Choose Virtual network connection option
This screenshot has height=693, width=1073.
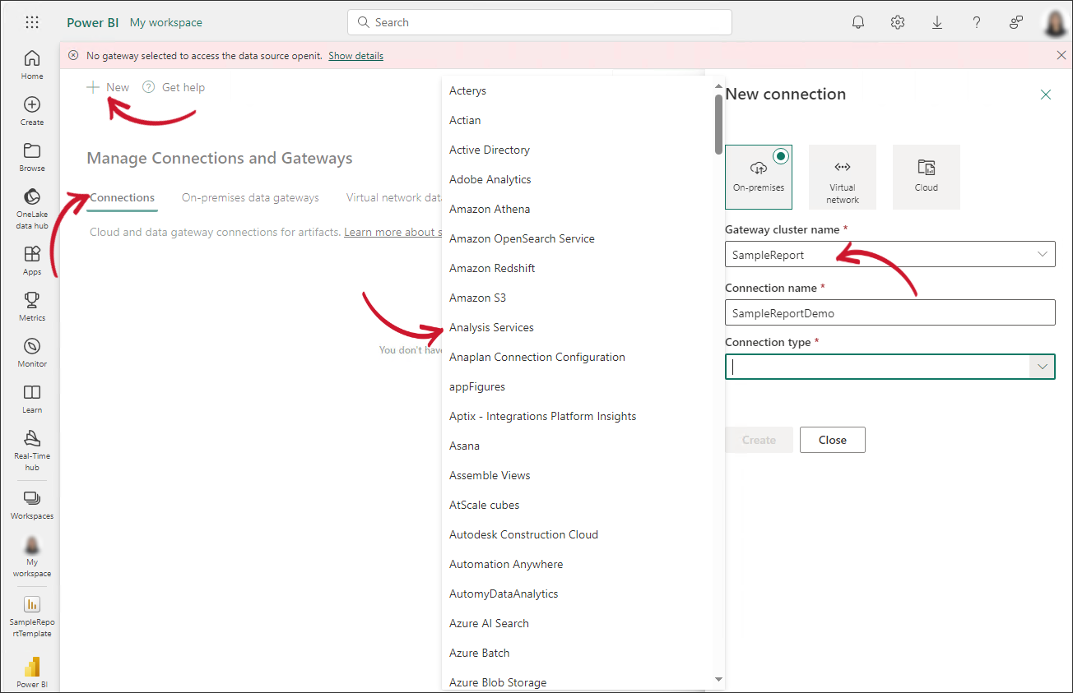point(842,177)
